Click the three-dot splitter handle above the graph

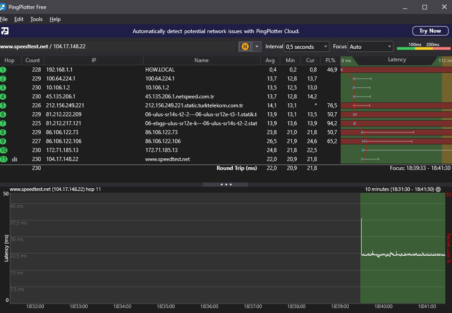click(x=226, y=185)
